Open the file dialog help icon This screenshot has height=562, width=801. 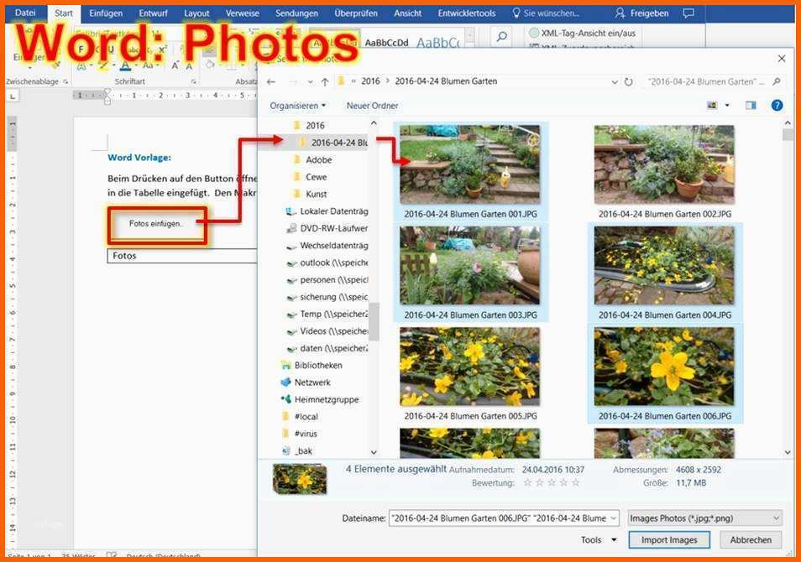777,106
